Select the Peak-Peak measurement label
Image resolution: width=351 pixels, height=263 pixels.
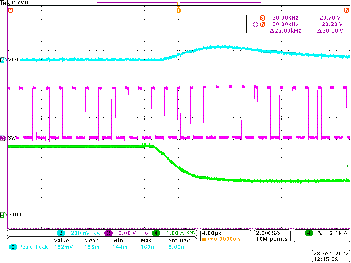[34, 247]
